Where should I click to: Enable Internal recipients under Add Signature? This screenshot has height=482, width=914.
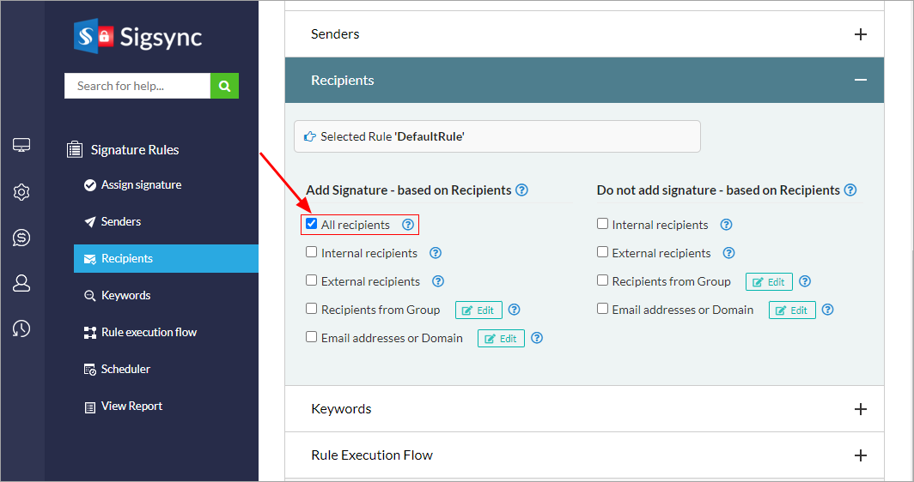[312, 252]
